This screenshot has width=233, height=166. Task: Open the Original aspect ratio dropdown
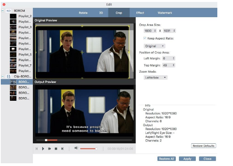[x=154, y=46]
